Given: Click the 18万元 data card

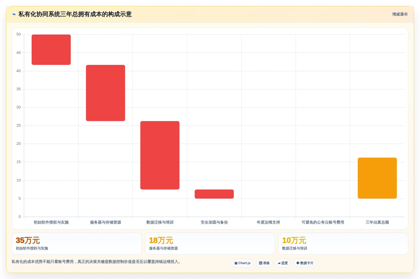Looking at the screenshot, I should tap(210, 244).
